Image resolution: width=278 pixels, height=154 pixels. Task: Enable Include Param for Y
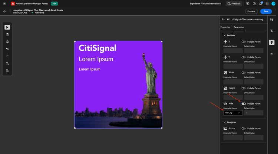tap(244, 57)
